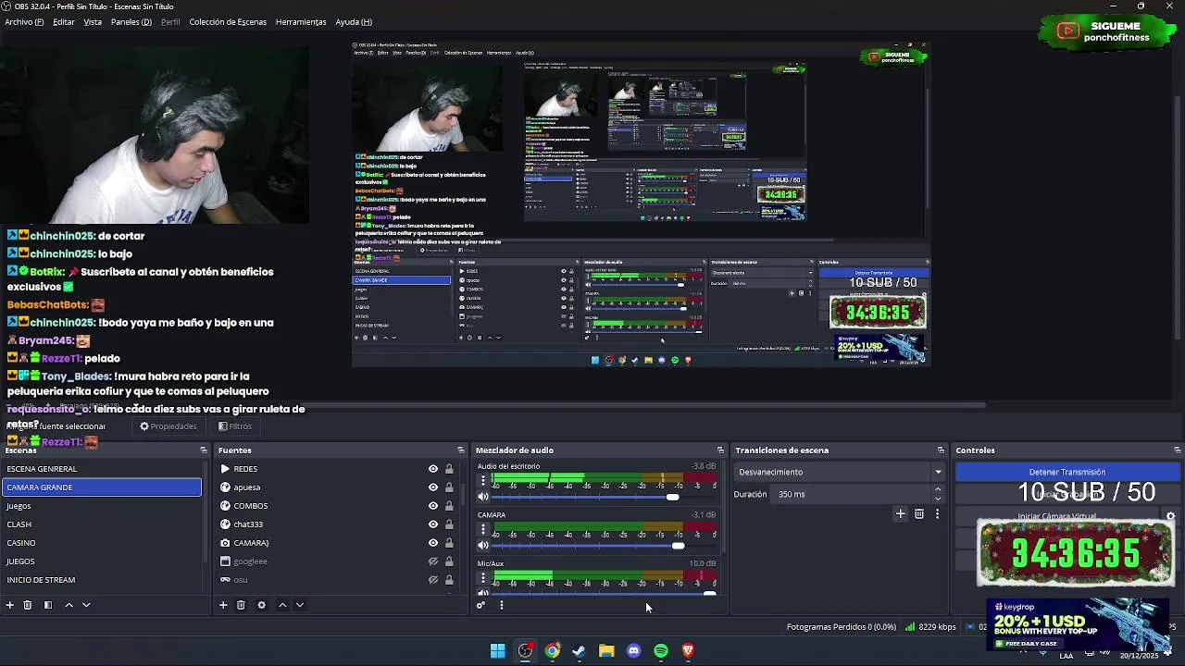
Task: Open the Ayuda menu
Action: click(x=354, y=21)
